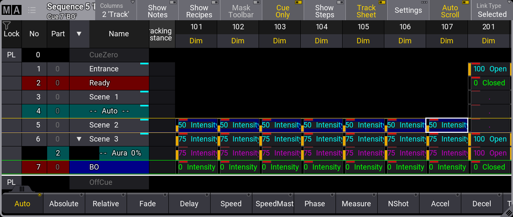
Task: Click the Part column header
Action: (58, 34)
